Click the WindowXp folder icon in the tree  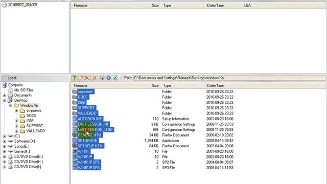(x=16, y=105)
